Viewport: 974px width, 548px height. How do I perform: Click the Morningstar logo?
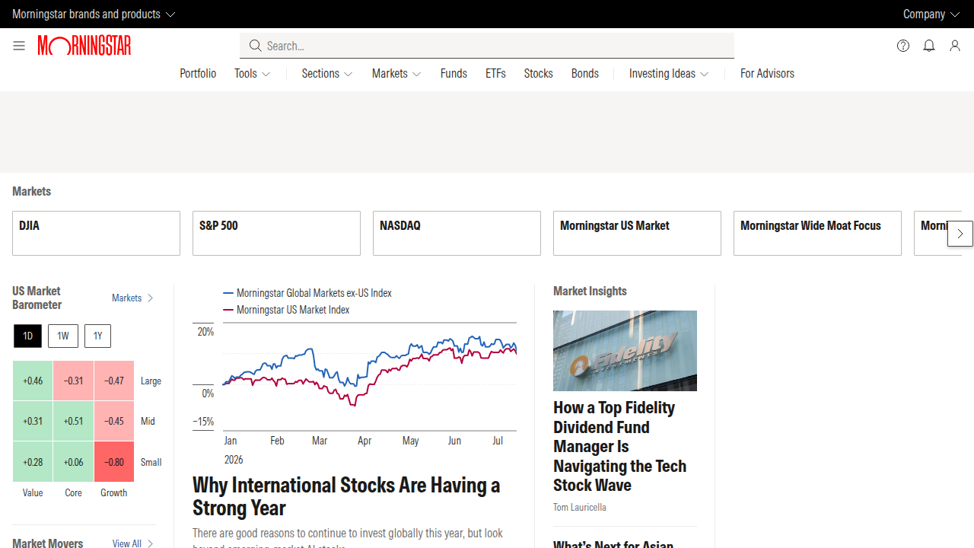tap(84, 46)
